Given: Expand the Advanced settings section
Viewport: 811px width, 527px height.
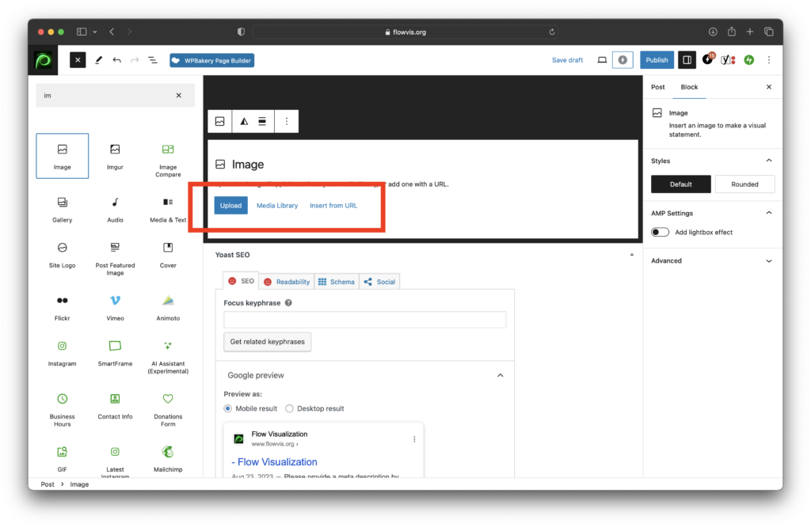Looking at the screenshot, I should (x=768, y=261).
